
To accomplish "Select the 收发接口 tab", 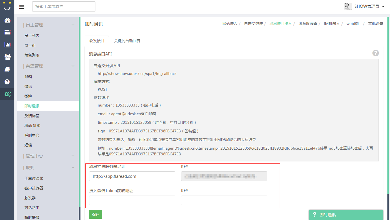I will (x=97, y=41).
